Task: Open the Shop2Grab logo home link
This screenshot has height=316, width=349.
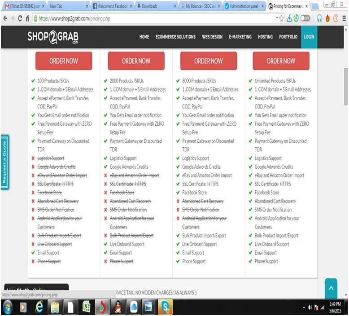Action: tap(53, 37)
